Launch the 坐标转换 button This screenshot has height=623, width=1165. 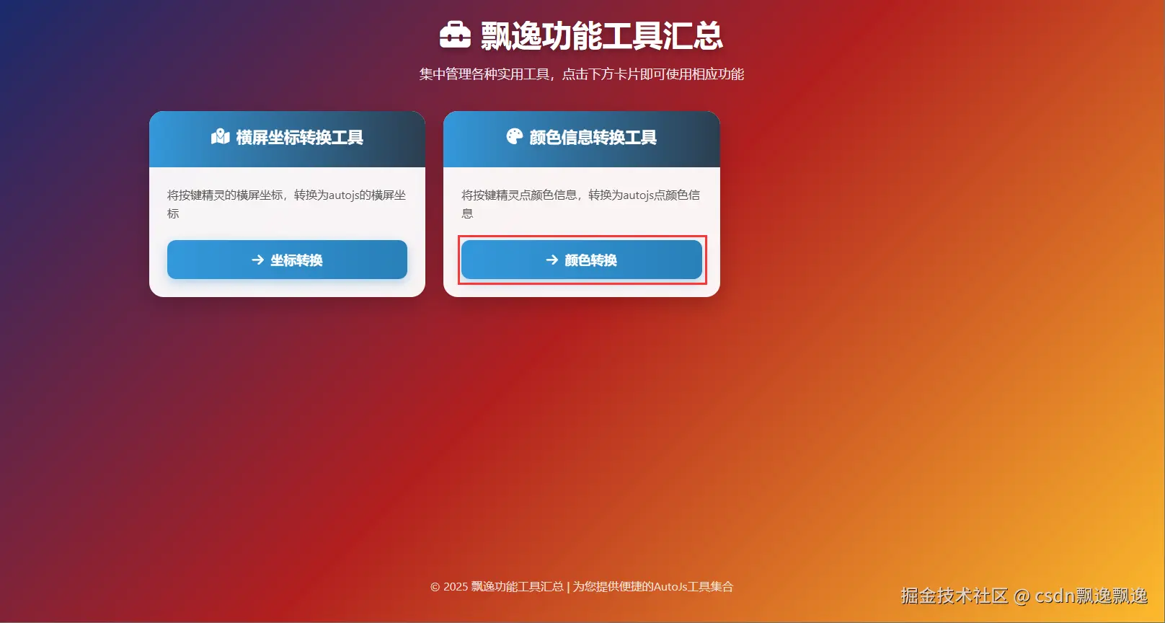[x=287, y=260]
